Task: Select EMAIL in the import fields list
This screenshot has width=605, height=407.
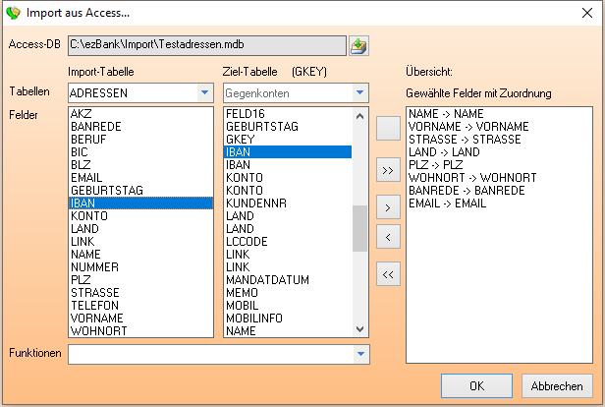Action: pyautogui.click(x=140, y=178)
